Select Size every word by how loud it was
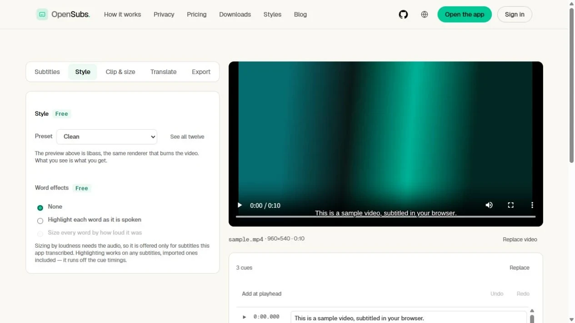575x323 pixels. tap(40, 234)
